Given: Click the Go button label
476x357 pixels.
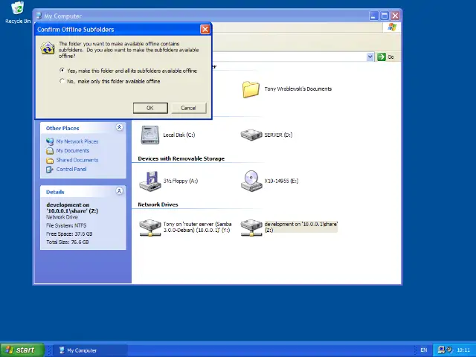Looking at the screenshot, I should tap(391, 57).
